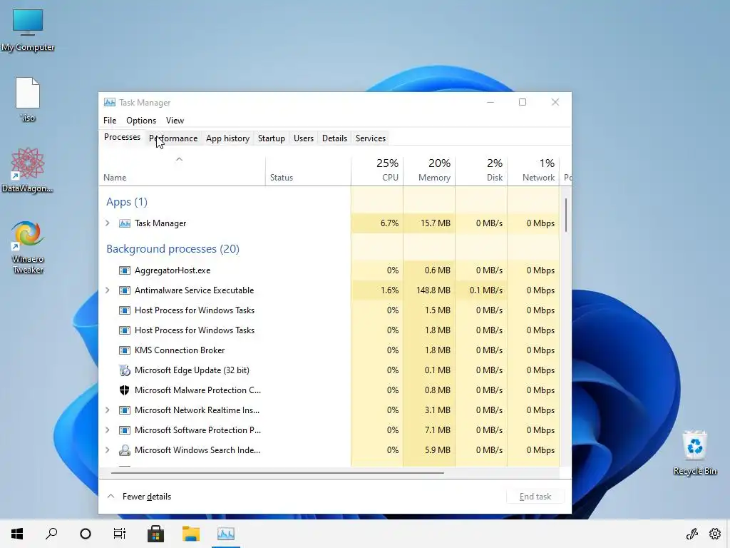This screenshot has width=730, height=548.
Task: Open the My Computer desktop icon
Action: pos(28,29)
